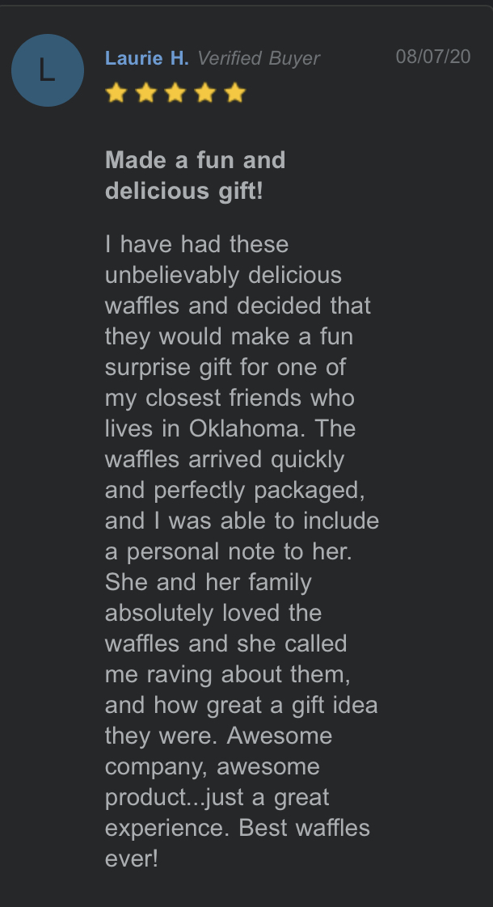Click the Verified Buyer label
The image size is (493, 907).
[x=259, y=58]
